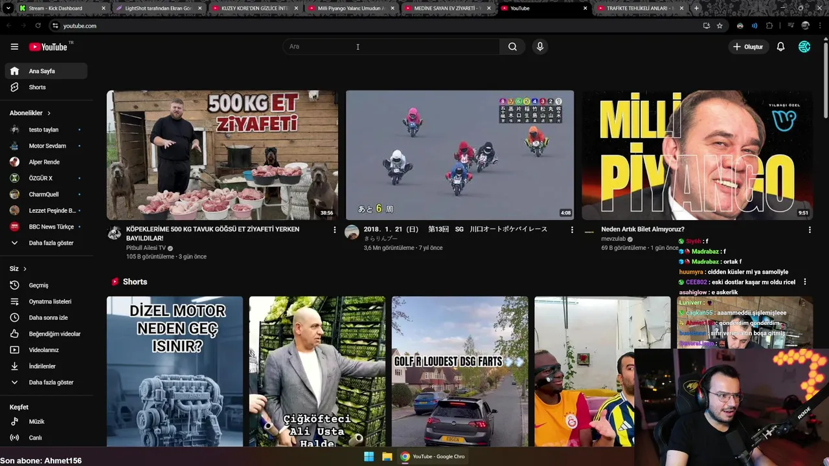
Task: Click the search magnifier button
Action: [x=512, y=47]
